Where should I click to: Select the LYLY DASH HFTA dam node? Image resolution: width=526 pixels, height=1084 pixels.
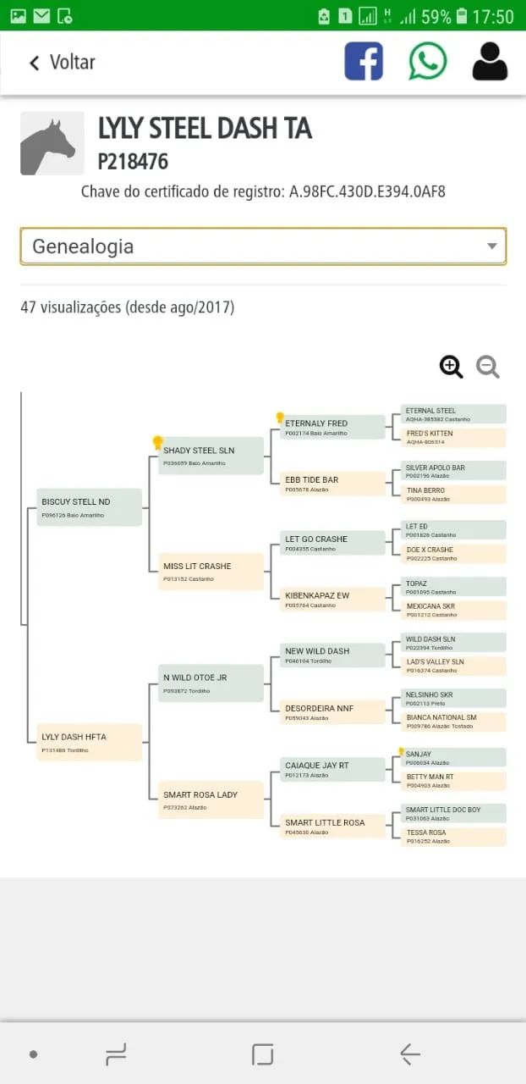[x=89, y=743]
